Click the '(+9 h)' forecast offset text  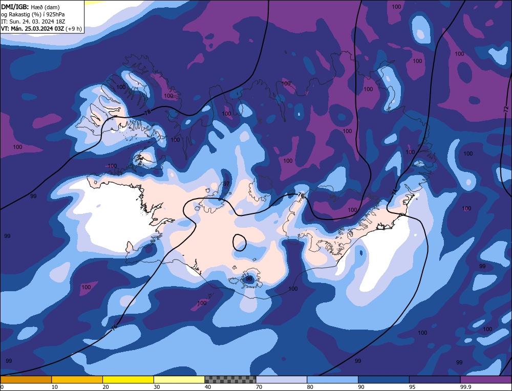pyautogui.click(x=74, y=29)
